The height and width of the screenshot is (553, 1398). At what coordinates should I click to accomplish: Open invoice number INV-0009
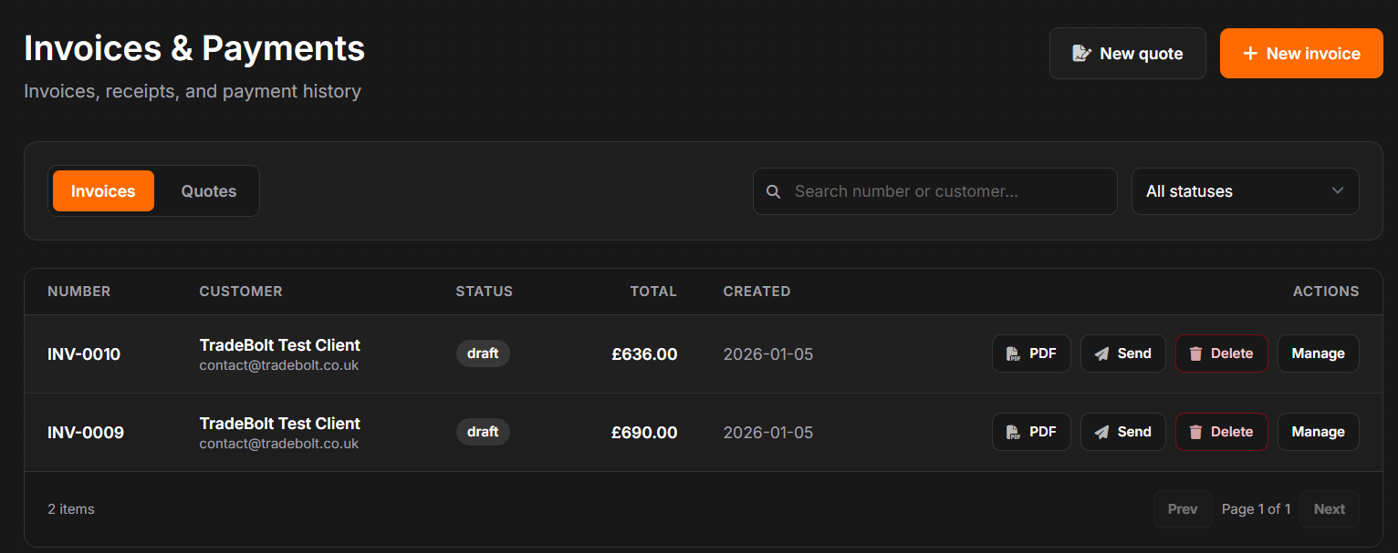(86, 433)
